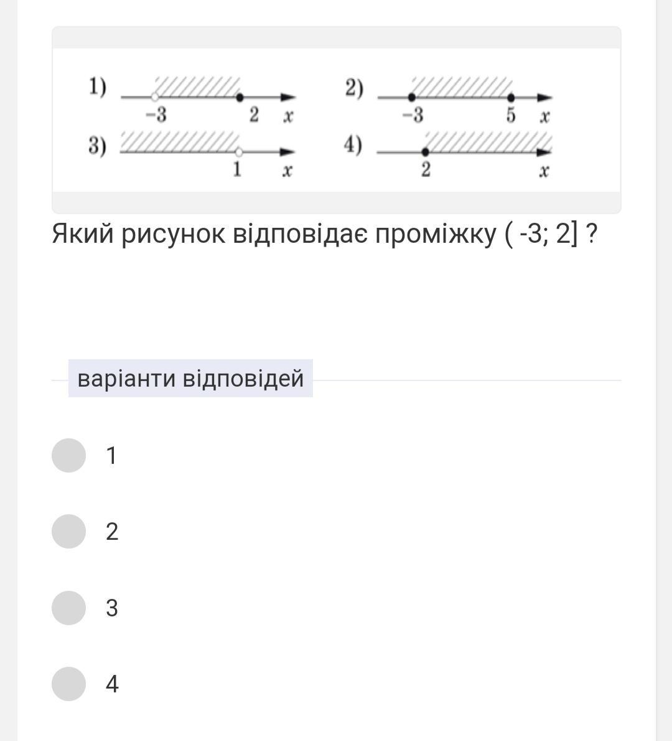Click the answer label text "4"
The height and width of the screenshot is (741, 672).
coord(112,684)
